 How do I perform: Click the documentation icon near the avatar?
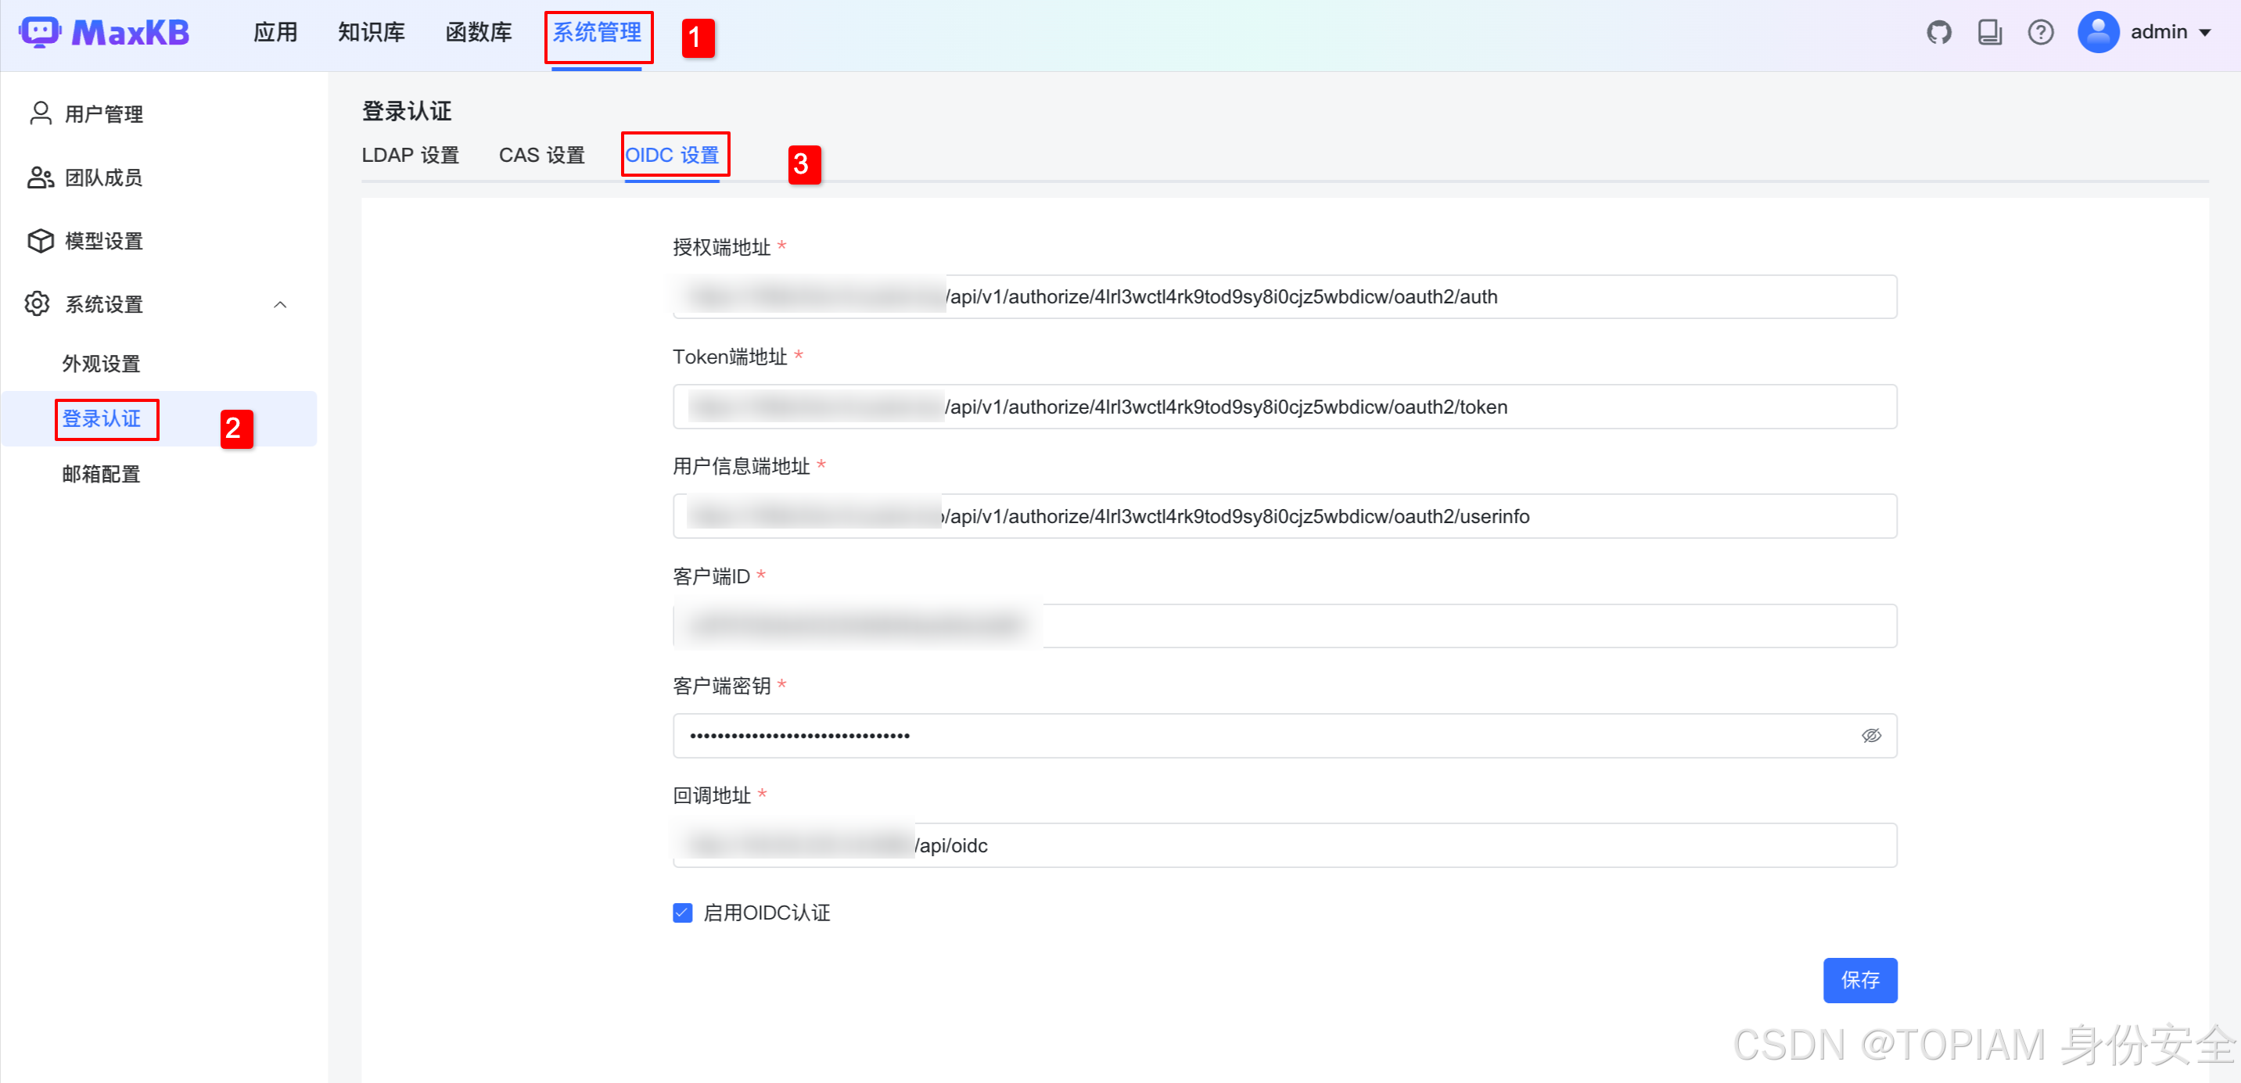pos(1990,31)
